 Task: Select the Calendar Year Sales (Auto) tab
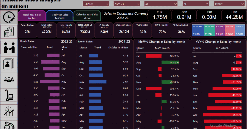87,16
